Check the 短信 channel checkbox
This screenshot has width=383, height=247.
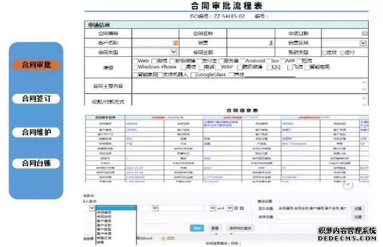[x=299, y=61]
